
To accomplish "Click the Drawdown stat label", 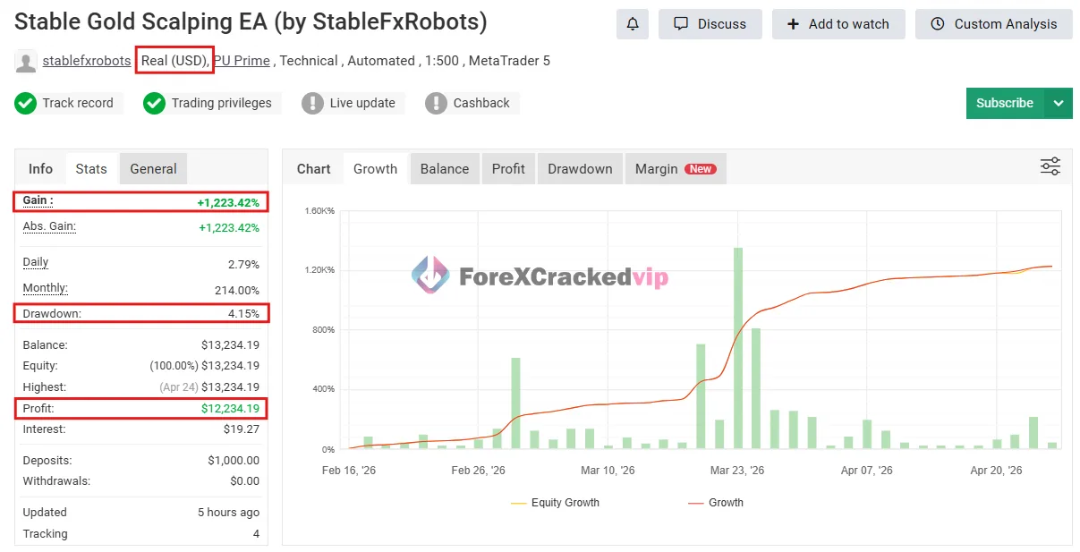I will tap(52, 314).
